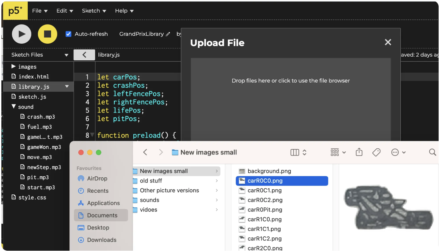
Task: Select carR0C1.png in file list
Action: [x=264, y=190]
